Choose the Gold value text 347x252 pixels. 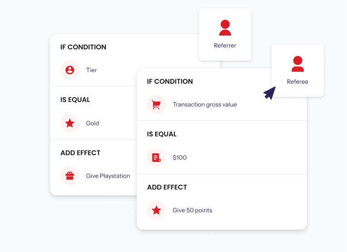pyautogui.click(x=93, y=123)
